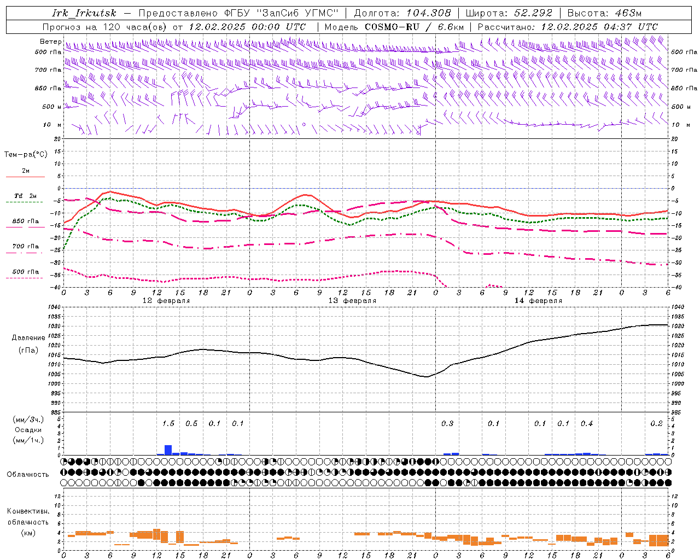Click the 0.2 precipitation amount
700x560 pixels.
tap(656, 423)
